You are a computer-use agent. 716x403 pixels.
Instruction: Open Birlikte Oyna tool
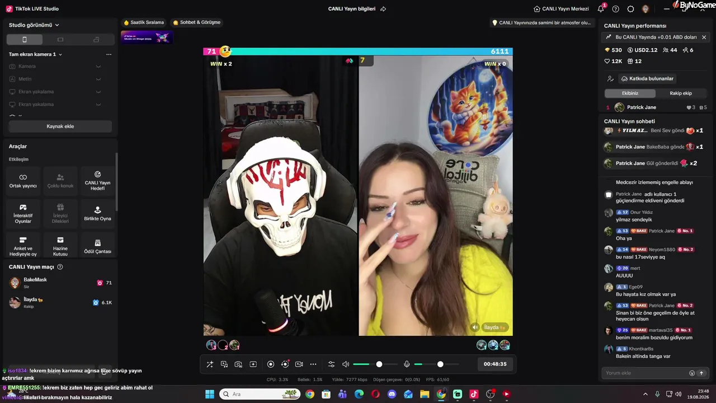[x=97, y=213]
